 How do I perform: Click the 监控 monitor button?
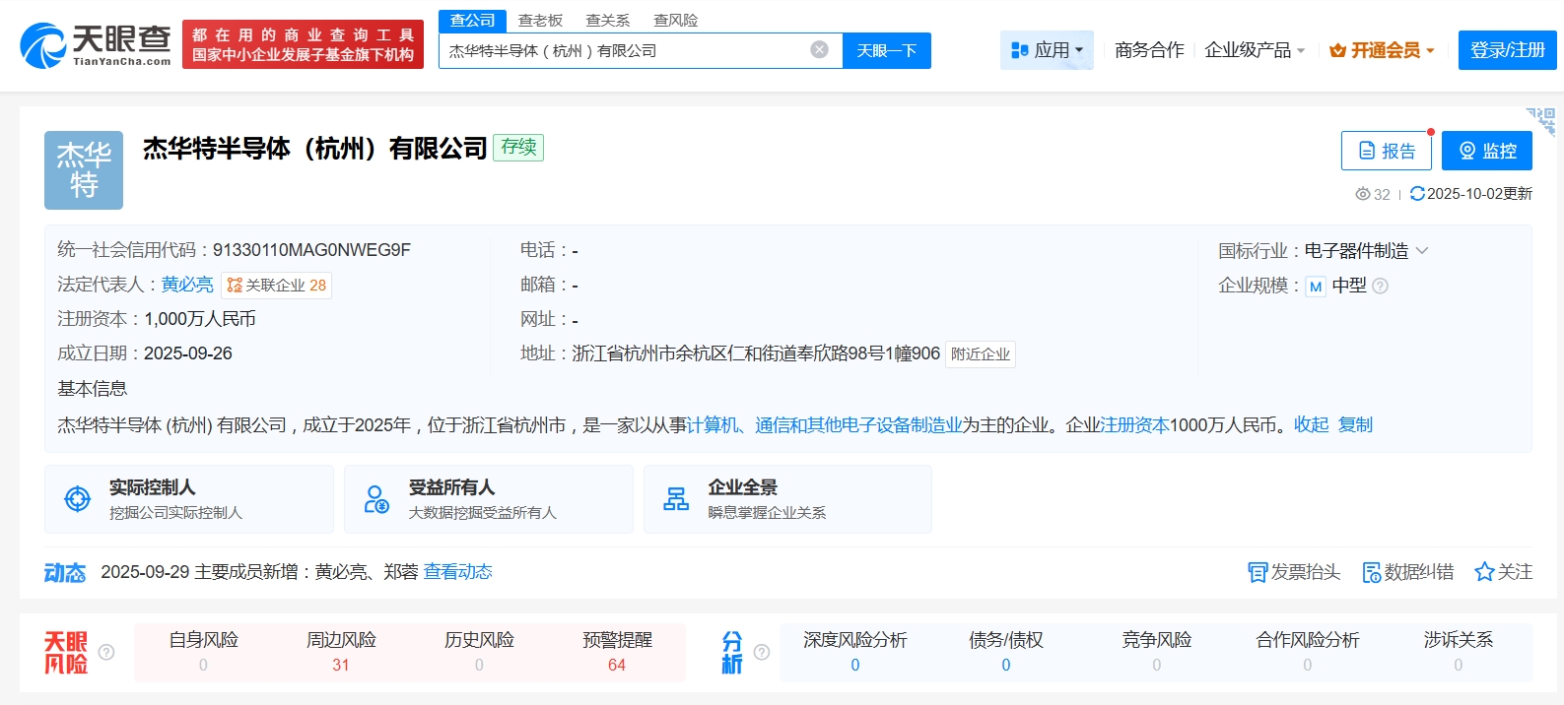click(x=1486, y=151)
